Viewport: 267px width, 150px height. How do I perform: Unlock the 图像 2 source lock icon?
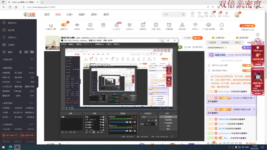click(x=103, y=117)
